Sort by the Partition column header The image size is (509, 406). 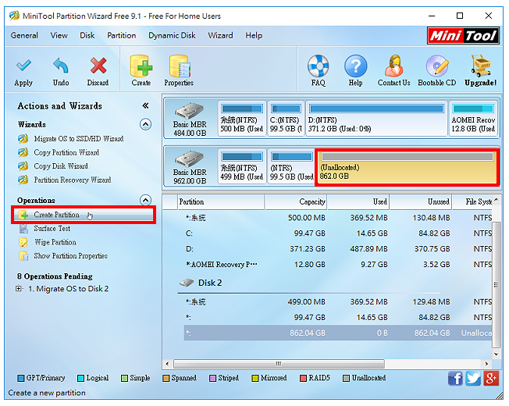221,202
